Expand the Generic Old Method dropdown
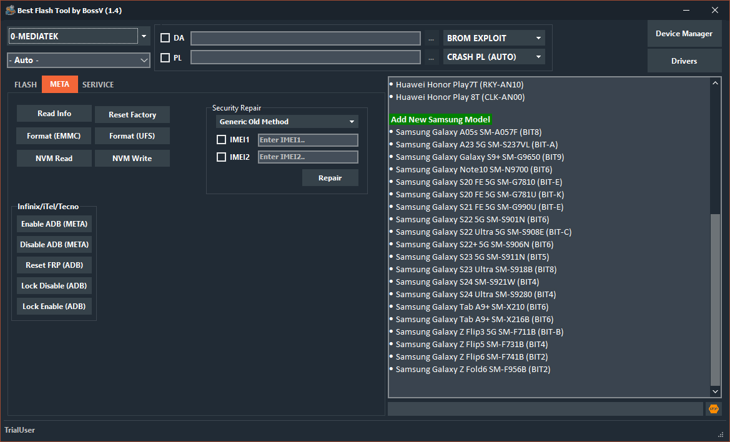This screenshot has width=730, height=442. point(287,121)
